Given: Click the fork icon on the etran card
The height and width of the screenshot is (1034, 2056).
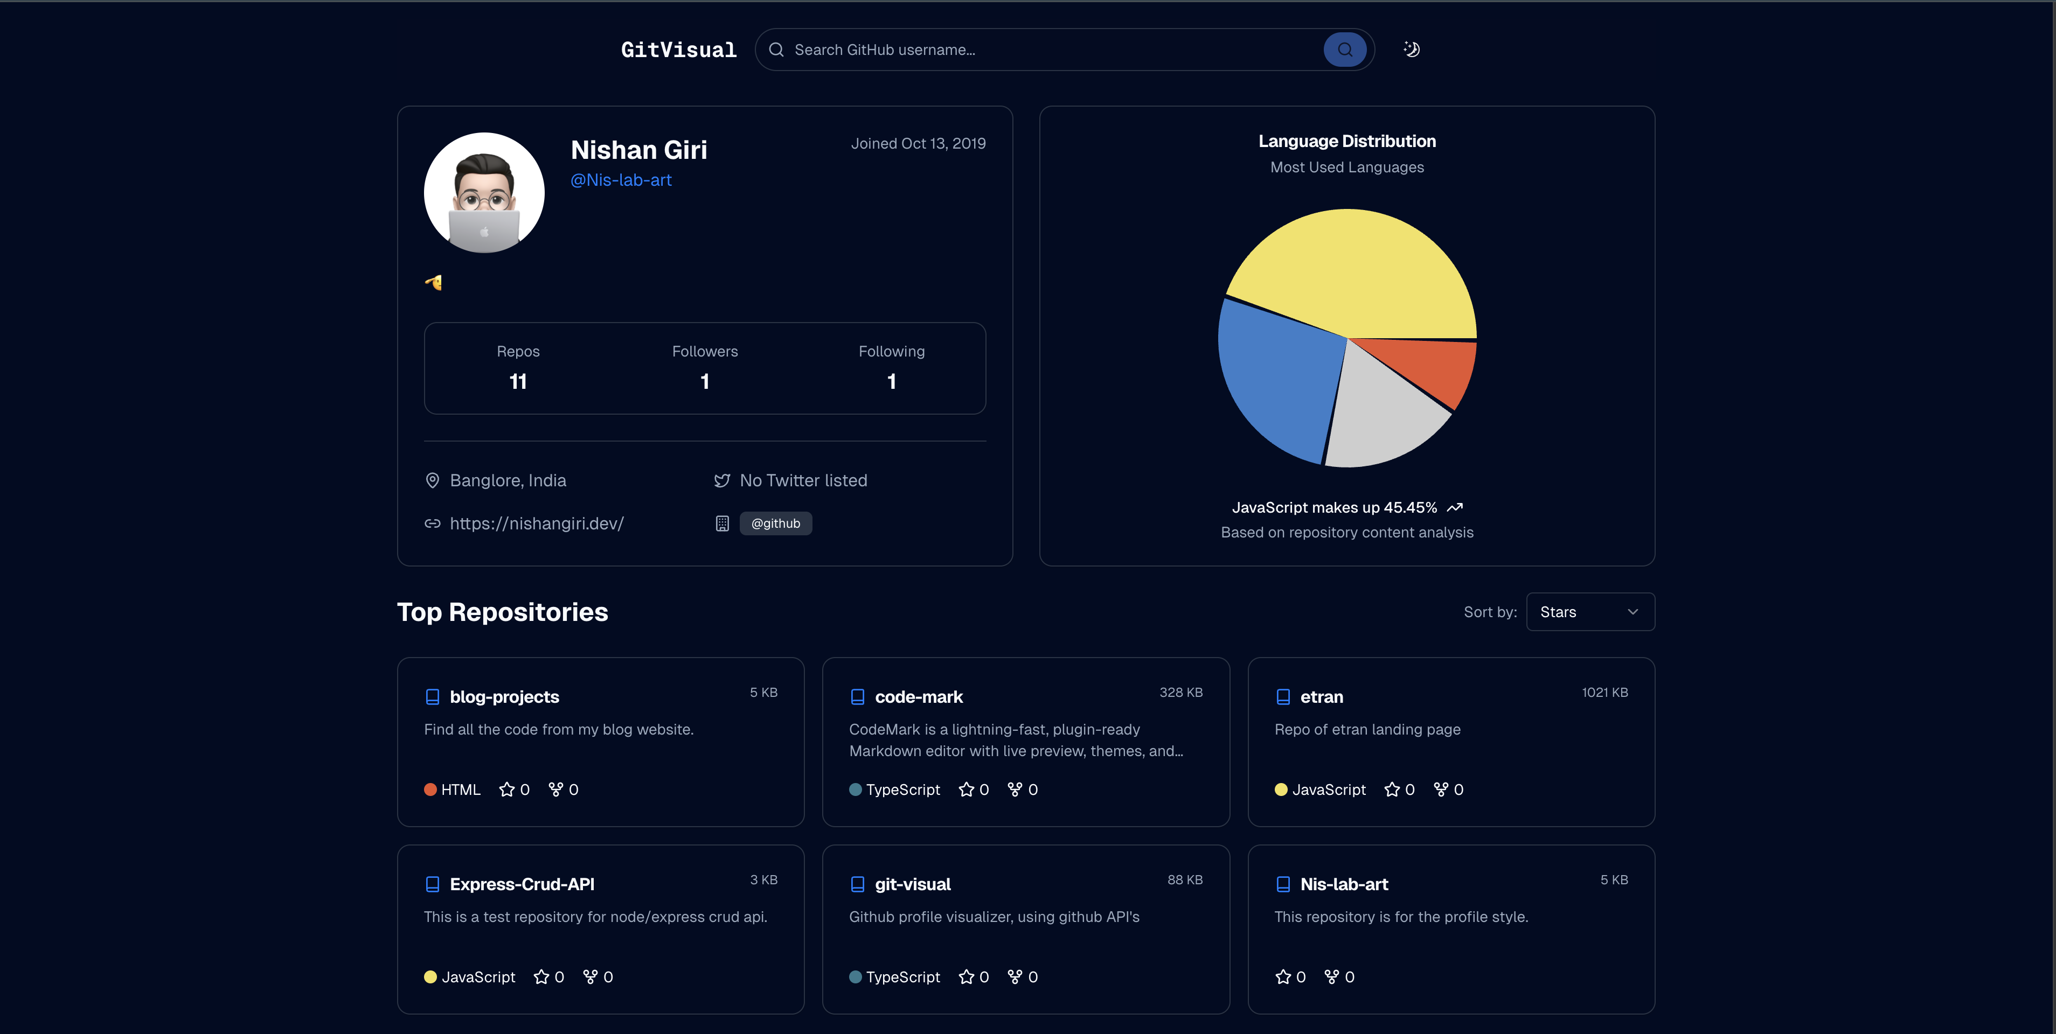Looking at the screenshot, I should pyautogui.click(x=1441, y=789).
